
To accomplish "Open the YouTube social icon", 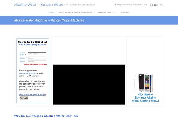I will coord(155,5).
